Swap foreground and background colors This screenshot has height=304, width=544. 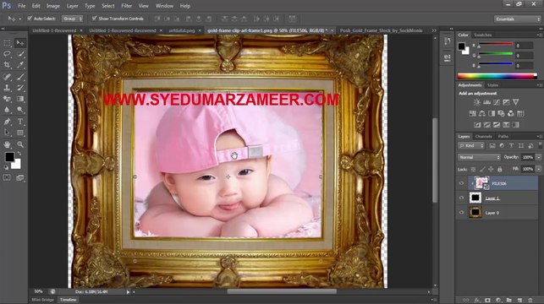click(x=19, y=154)
